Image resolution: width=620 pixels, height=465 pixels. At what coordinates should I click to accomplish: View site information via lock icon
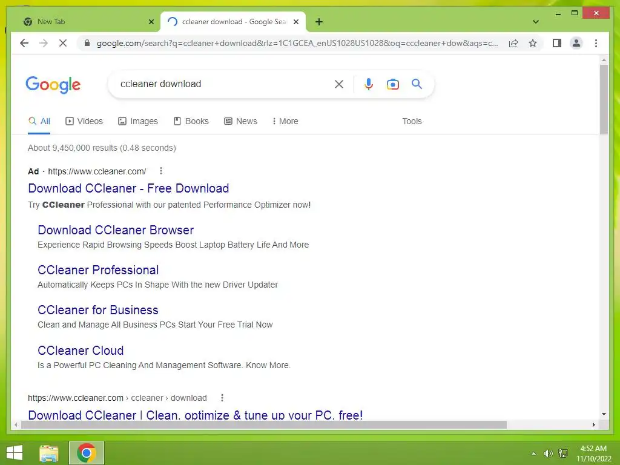click(87, 43)
